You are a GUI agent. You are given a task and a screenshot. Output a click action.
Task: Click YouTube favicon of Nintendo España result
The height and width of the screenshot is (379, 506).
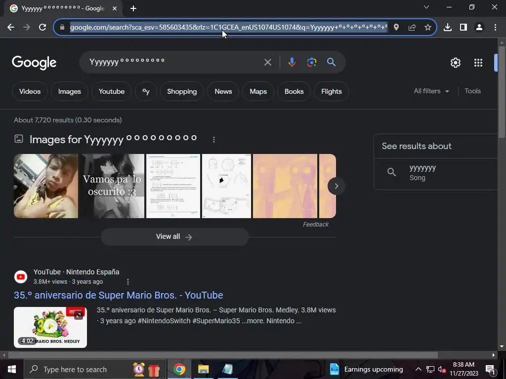click(x=21, y=277)
